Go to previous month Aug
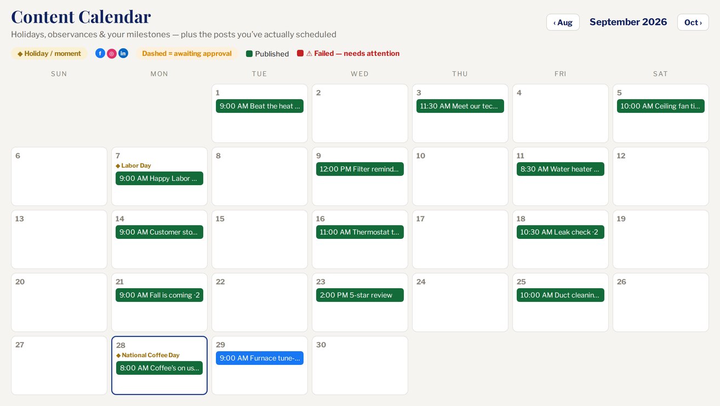The height and width of the screenshot is (406, 720). (563, 22)
